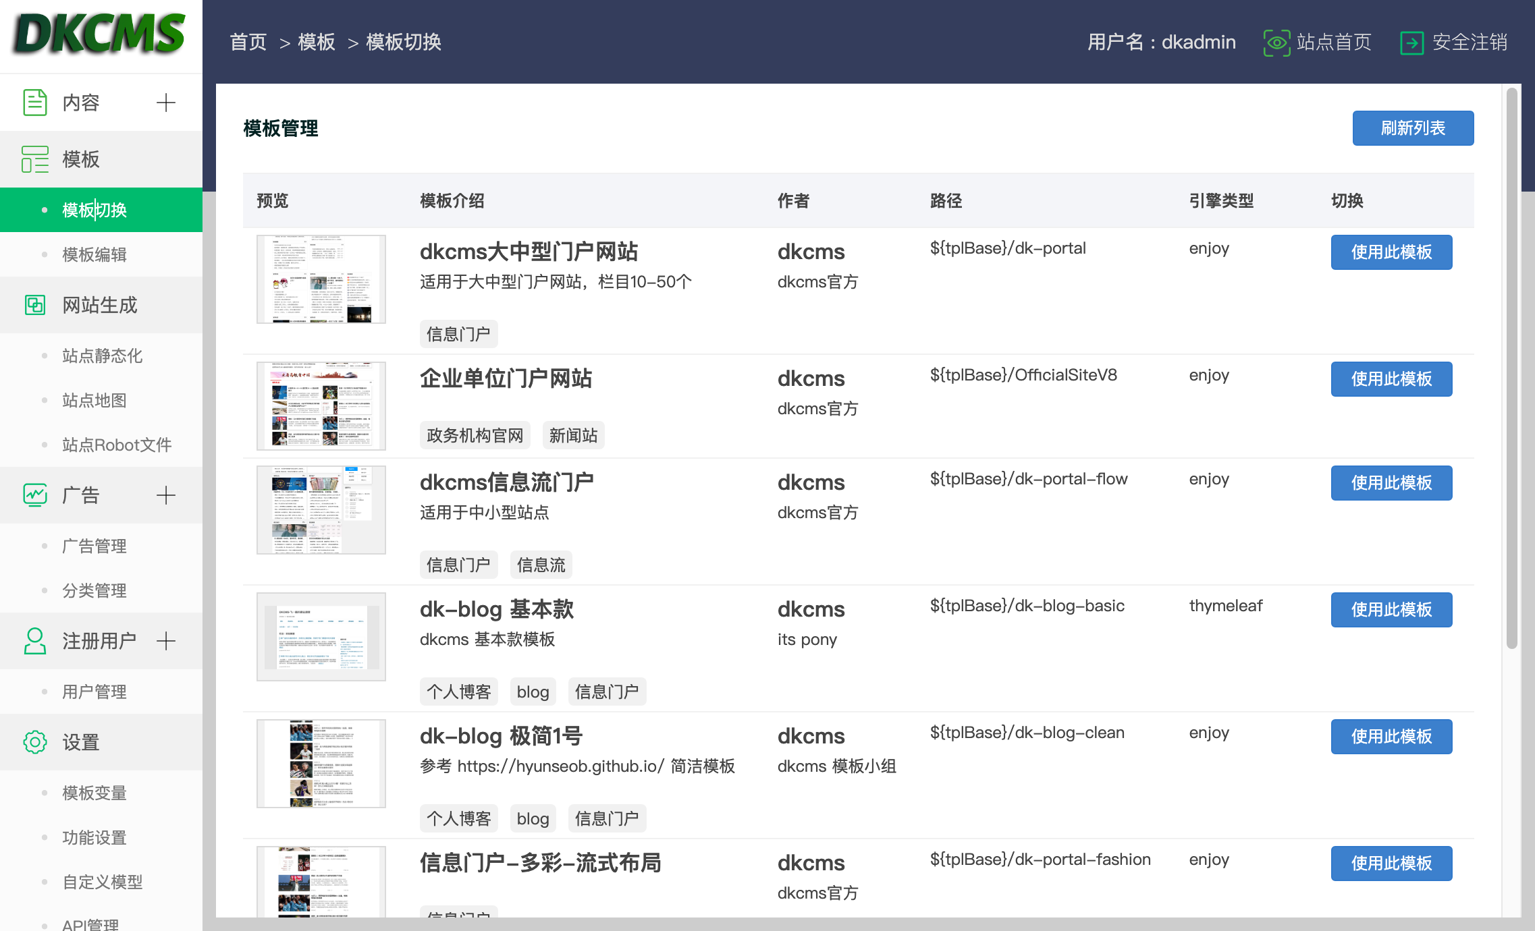
Task: Click the 刷新列表 button
Action: click(x=1413, y=128)
